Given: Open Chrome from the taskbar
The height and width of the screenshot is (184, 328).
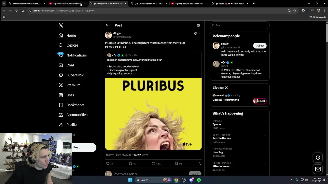Looking at the screenshot, I should click(x=176, y=180).
